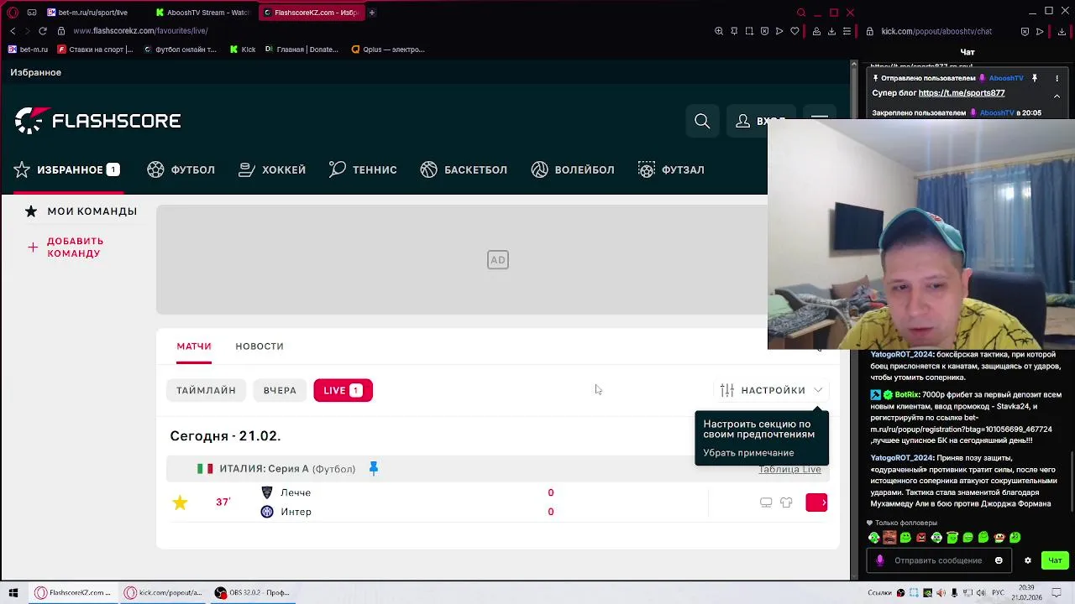The image size is (1075, 604).
Task: Click Opera tab search magnifier icon
Action: [x=801, y=13]
